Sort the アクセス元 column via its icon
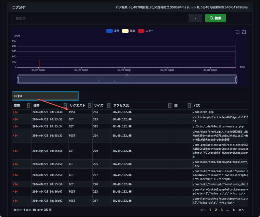Image resolution: width=260 pixels, height=217 pixels. pos(170,106)
